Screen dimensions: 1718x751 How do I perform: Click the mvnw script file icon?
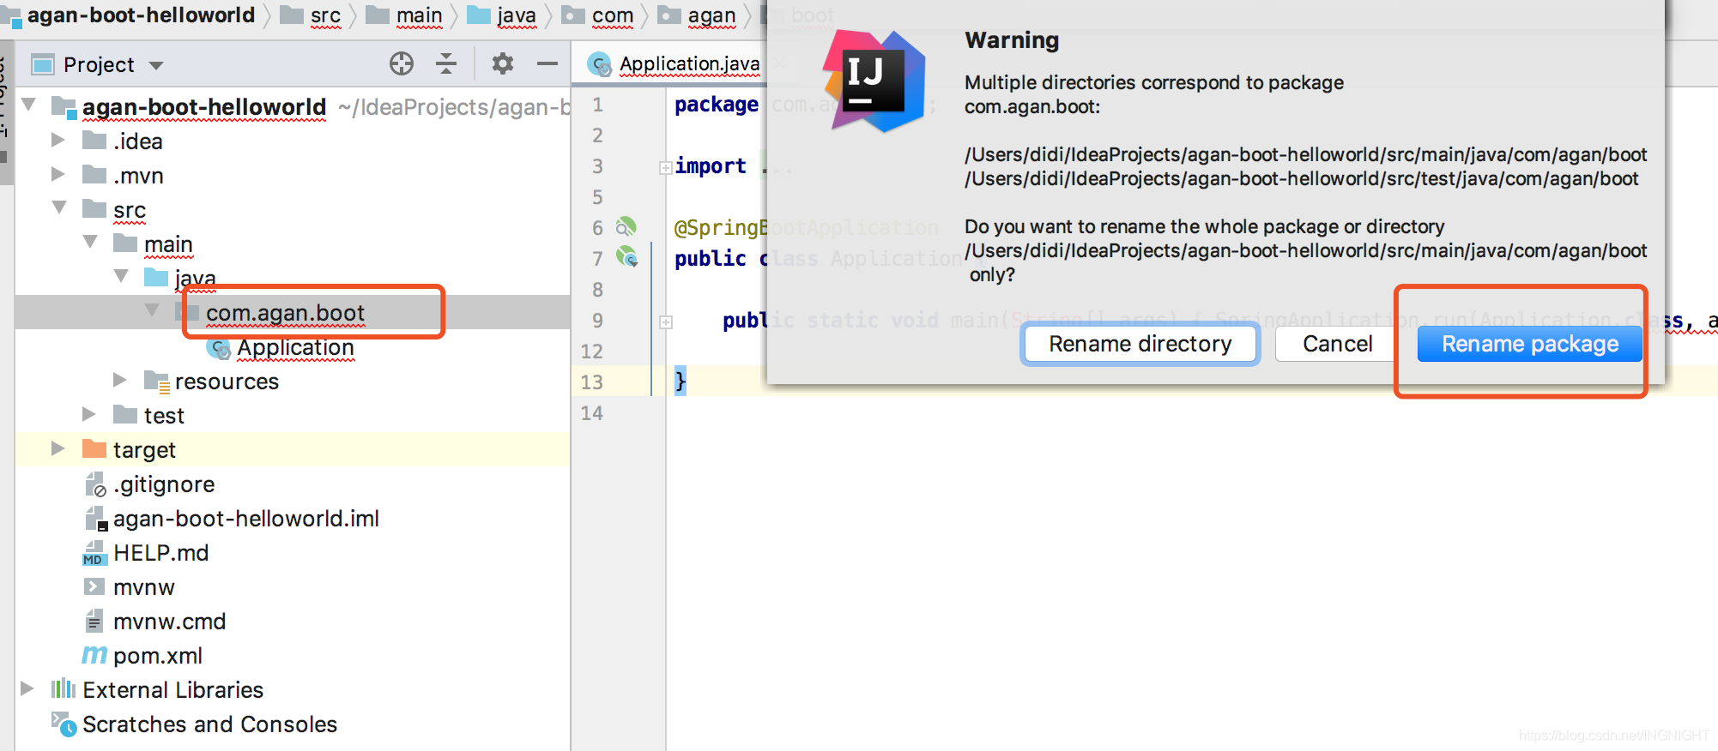click(x=94, y=586)
